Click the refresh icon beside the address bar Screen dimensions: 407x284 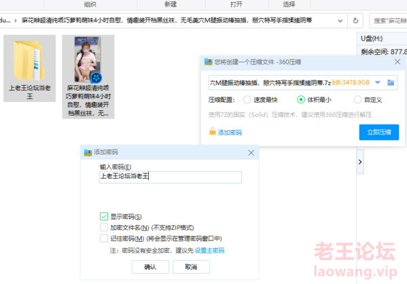[x=355, y=20]
